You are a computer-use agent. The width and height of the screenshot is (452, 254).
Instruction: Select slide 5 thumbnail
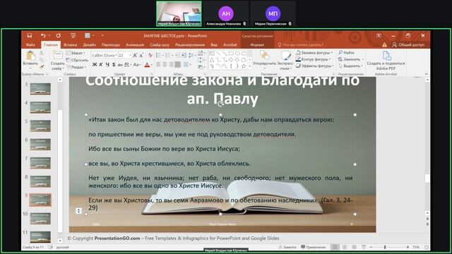coord(40,126)
